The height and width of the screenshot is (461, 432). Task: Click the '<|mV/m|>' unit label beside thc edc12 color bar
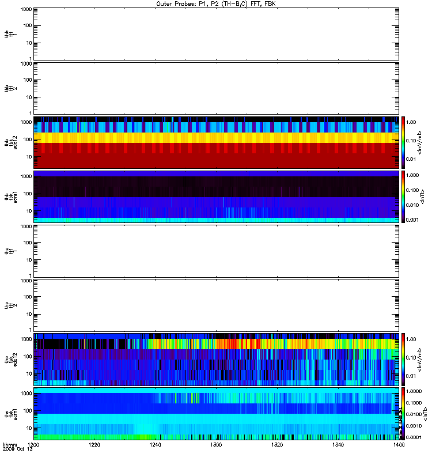click(x=420, y=360)
